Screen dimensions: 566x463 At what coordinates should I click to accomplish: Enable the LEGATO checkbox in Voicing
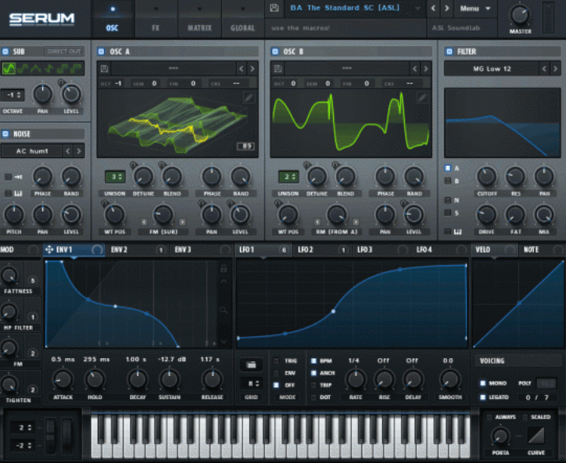(x=482, y=398)
